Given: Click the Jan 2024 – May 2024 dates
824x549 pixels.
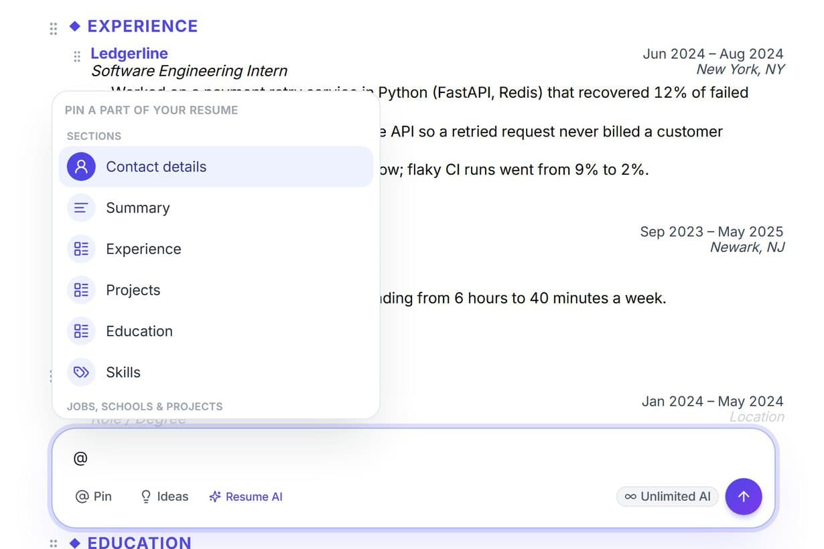Looking at the screenshot, I should point(712,401).
